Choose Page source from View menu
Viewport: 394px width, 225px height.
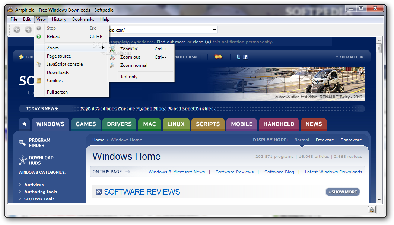coord(72,56)
